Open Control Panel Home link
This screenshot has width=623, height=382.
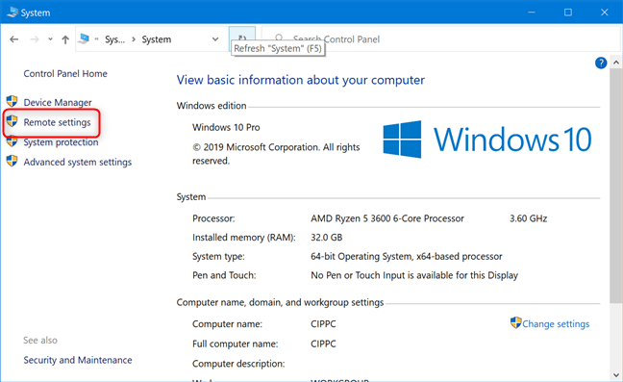click(65, 73)
